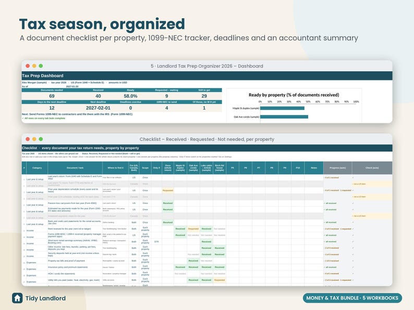Click the Scope column header
This screenshot has width=414, height=310.
pos(145,168)
